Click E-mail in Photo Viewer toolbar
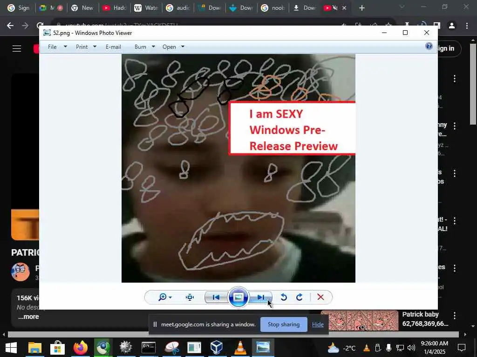Viewport: 477px width, 357px height. click(x=113, y=47)
